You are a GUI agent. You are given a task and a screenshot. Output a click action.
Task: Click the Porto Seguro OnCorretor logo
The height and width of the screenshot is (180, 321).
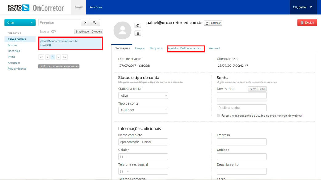(x=35, y=8)
